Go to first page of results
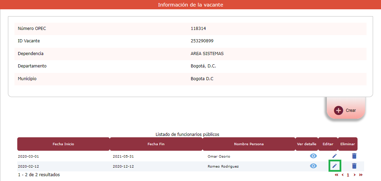Image resolution: width=381 pixels, height=181 pixels. pos(336,175)
